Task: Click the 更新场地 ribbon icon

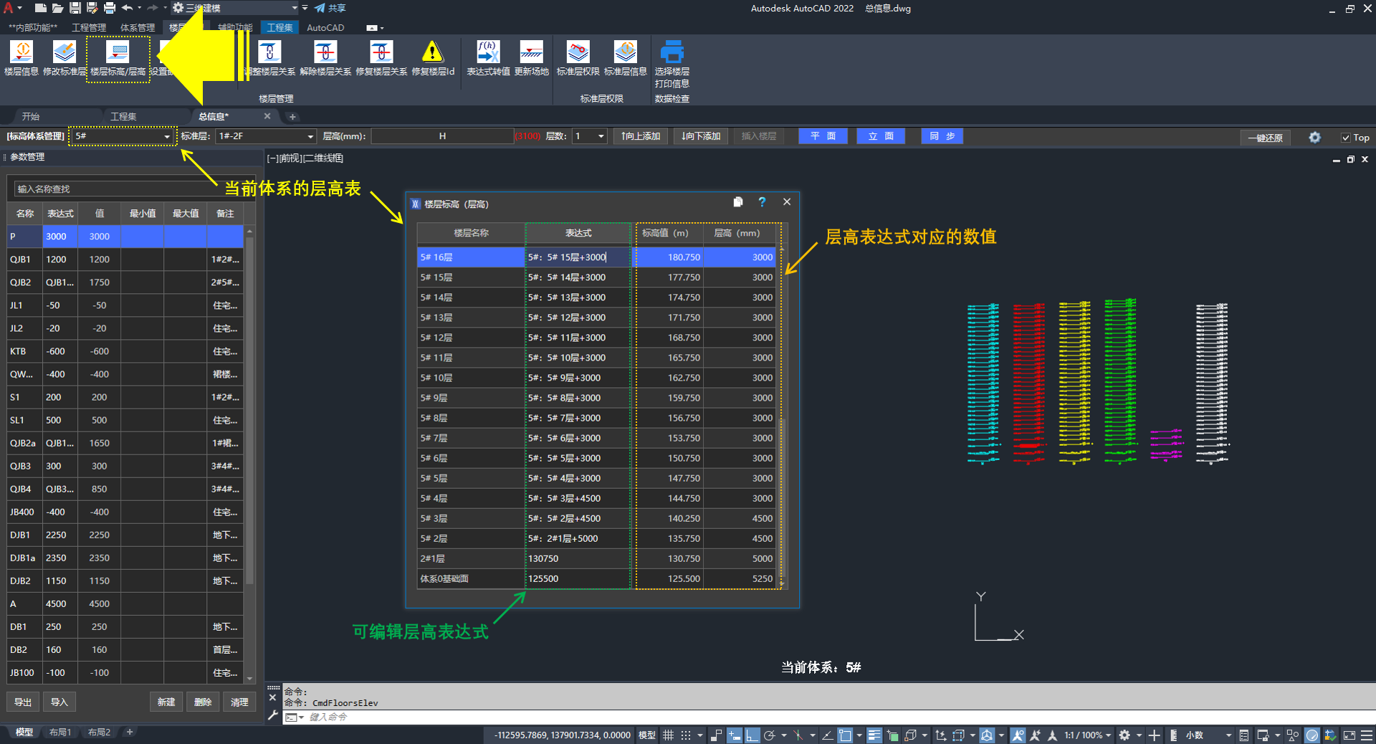Action: click(531, 57)
